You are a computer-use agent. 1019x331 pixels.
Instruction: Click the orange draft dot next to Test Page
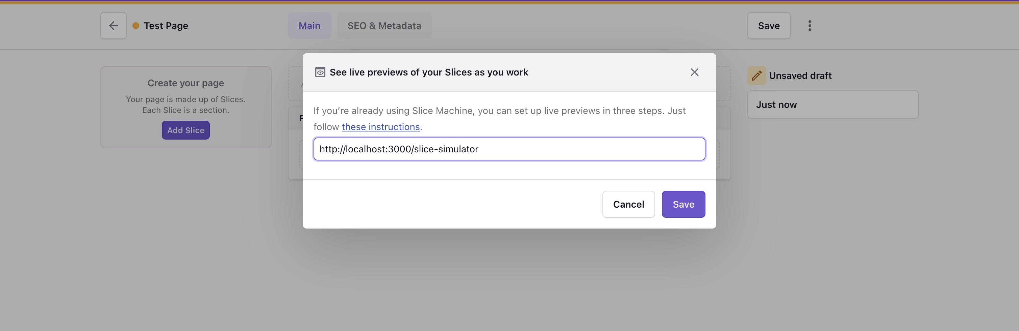click(136, 25)
